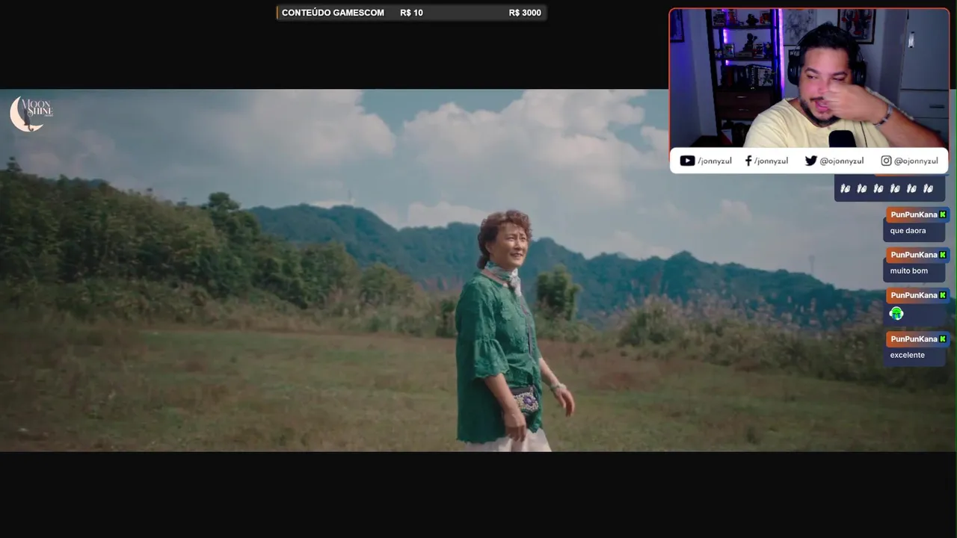Select the @ojonnyzul Instagram handle
Viewport: 957px width, 538px height.
tap(916, 161)
